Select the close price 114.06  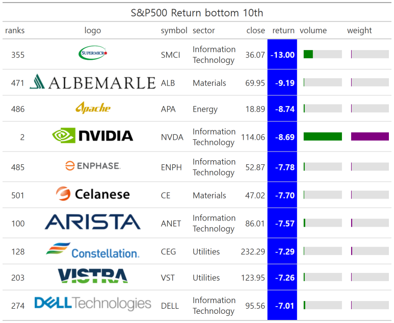coord(253,137)
